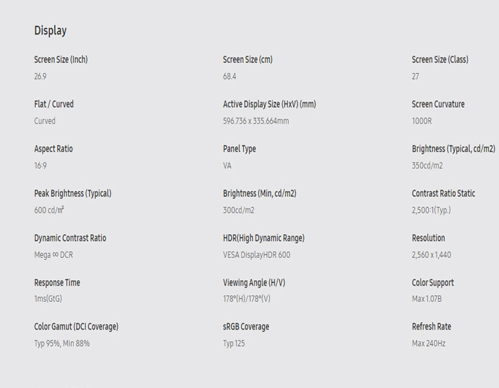The height and width of the screenshot is (388, 499).
Task: Click the Screen Size (Class) label
Action: pos(440,59)
